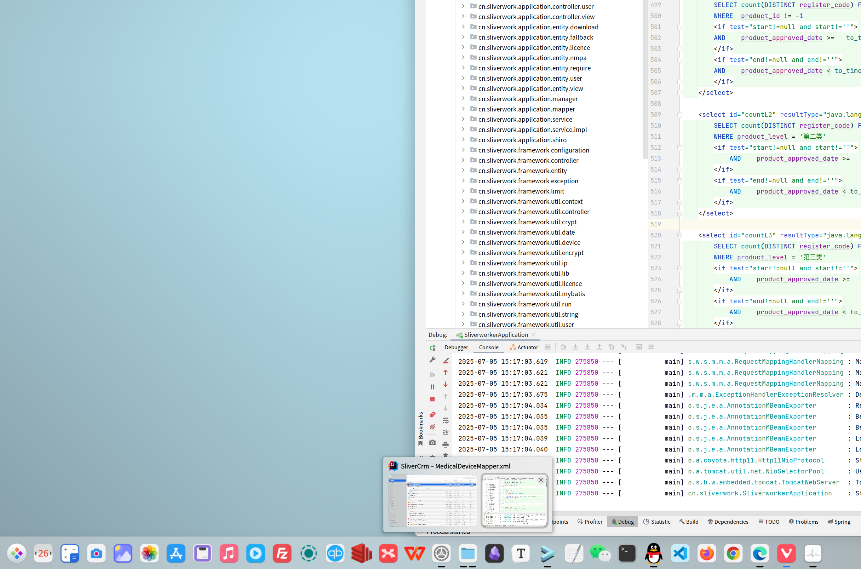This screenshot has width=861, height=569.
Task: Jump up the stack trace with red up arrow
Action: 446,372
